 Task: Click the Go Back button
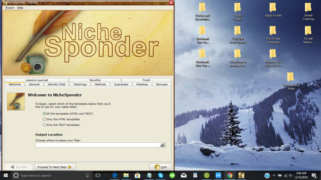[x=18, y=167]
